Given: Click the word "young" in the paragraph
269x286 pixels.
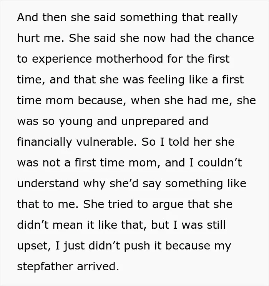Looking at the screenshot, I should 76,122.
